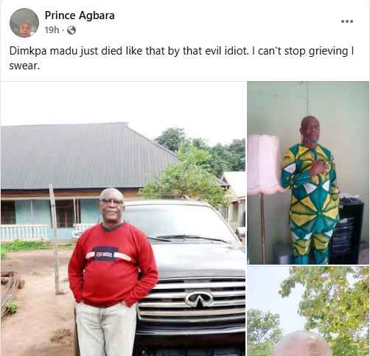370x356 pixels.
Task: Click the 19h post timestamp
Action: (x=52, y=30)
